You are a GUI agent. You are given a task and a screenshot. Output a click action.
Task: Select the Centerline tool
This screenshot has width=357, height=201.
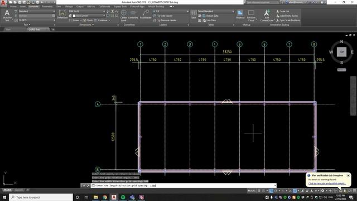pyautogui.click(x=133, y=15)
